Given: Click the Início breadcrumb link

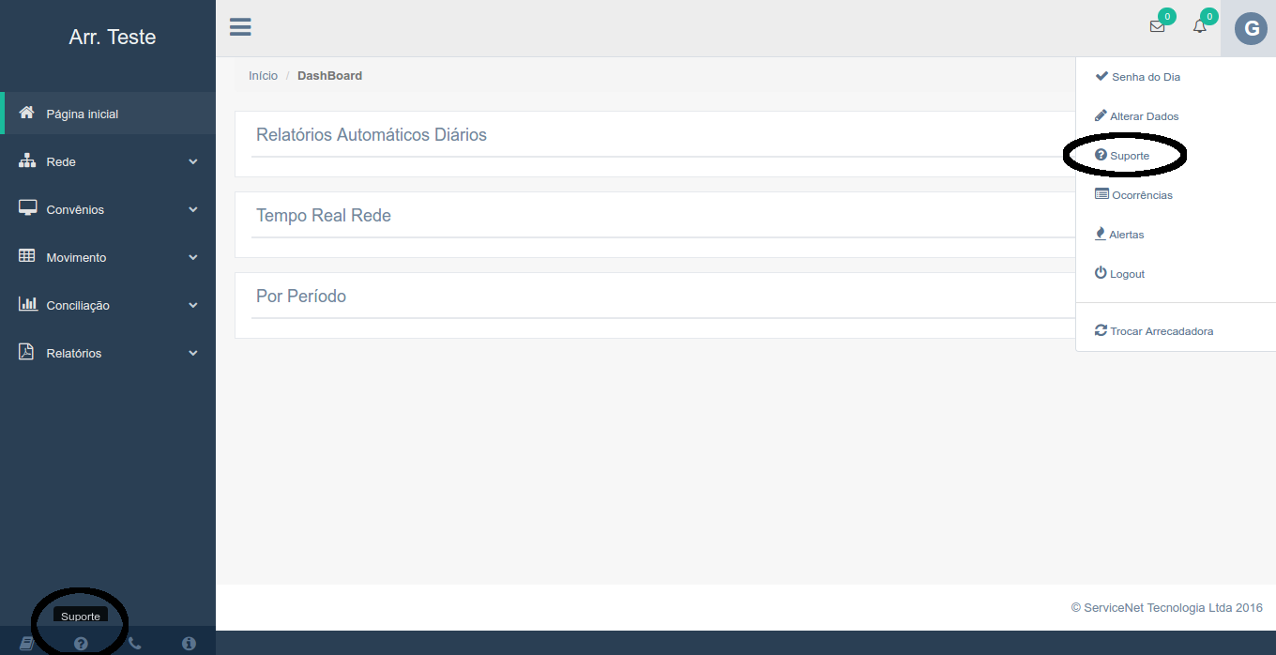Looking at the screenshot, I should point(263,76).
